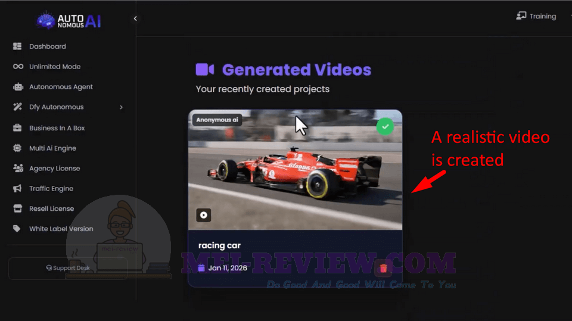The width and height of the screenshot is (572, 321).
Task: Delete the racing car video
Action: coord(383,268)
